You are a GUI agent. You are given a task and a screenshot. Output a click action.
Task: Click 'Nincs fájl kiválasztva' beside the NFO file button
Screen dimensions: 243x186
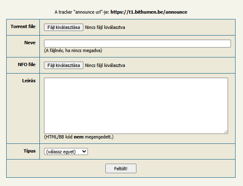(x=105, y=65)
